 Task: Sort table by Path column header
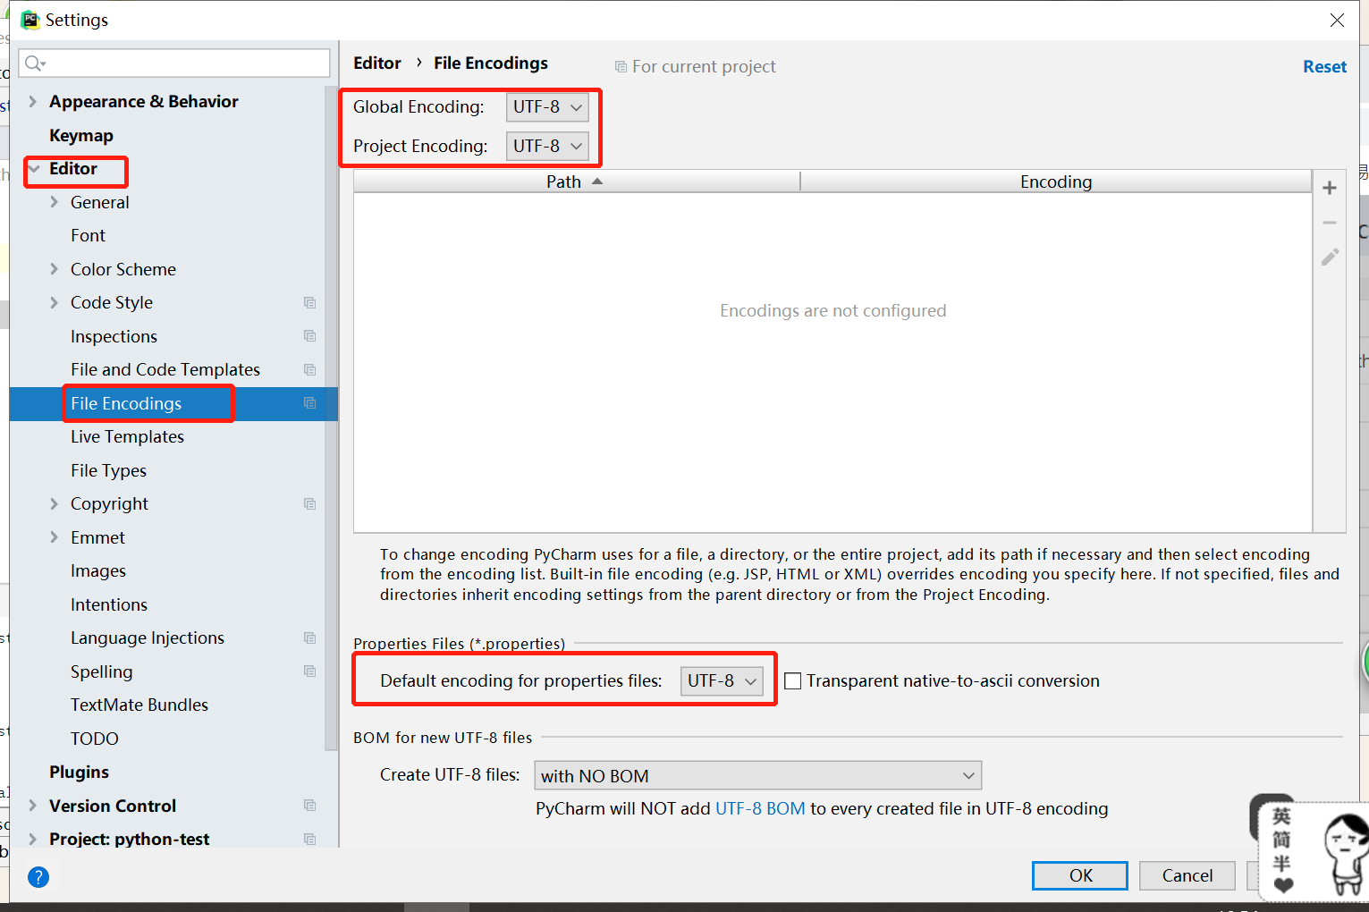pyautogui.click(x=577, y=182)
